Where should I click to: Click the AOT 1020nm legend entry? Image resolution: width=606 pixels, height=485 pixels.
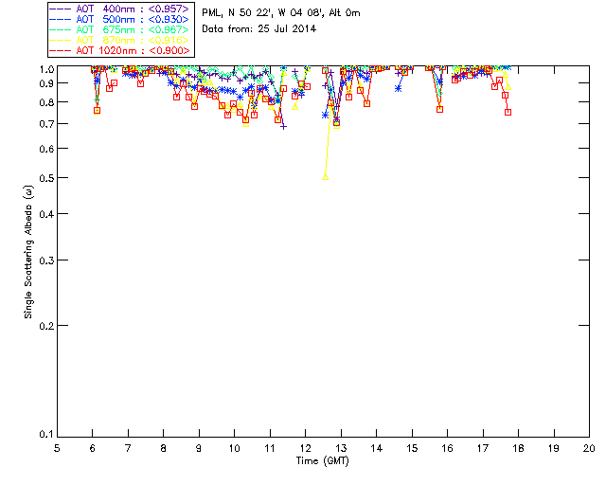click(x=120, y=50)
